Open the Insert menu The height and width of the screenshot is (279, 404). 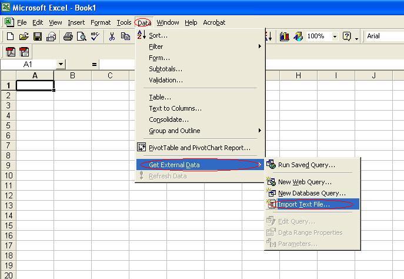click(x=76, y=22)
